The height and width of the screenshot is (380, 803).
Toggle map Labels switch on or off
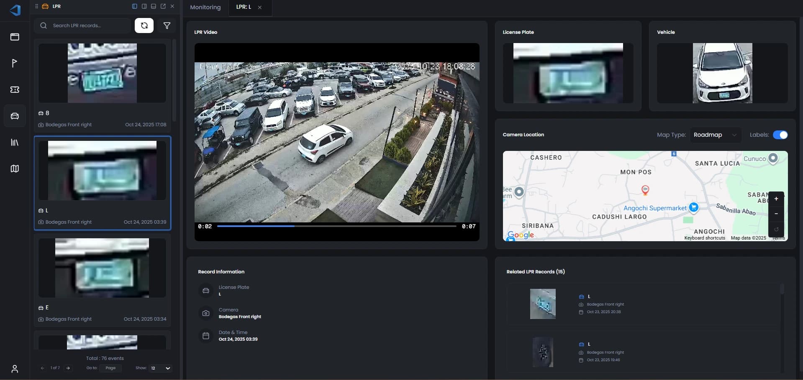click(x=781, y=135)
